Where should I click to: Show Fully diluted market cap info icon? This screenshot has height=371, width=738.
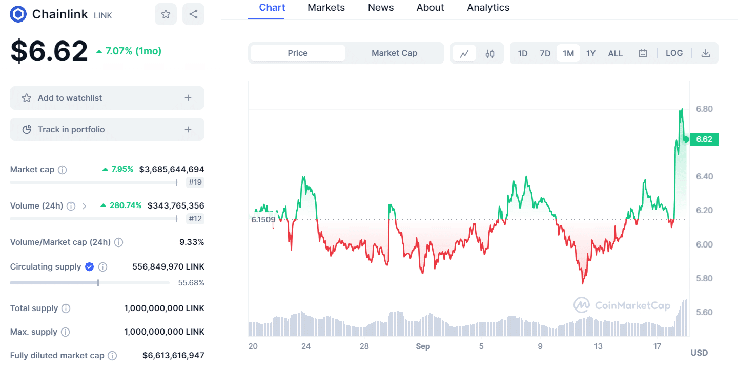(x=112, y=356)
